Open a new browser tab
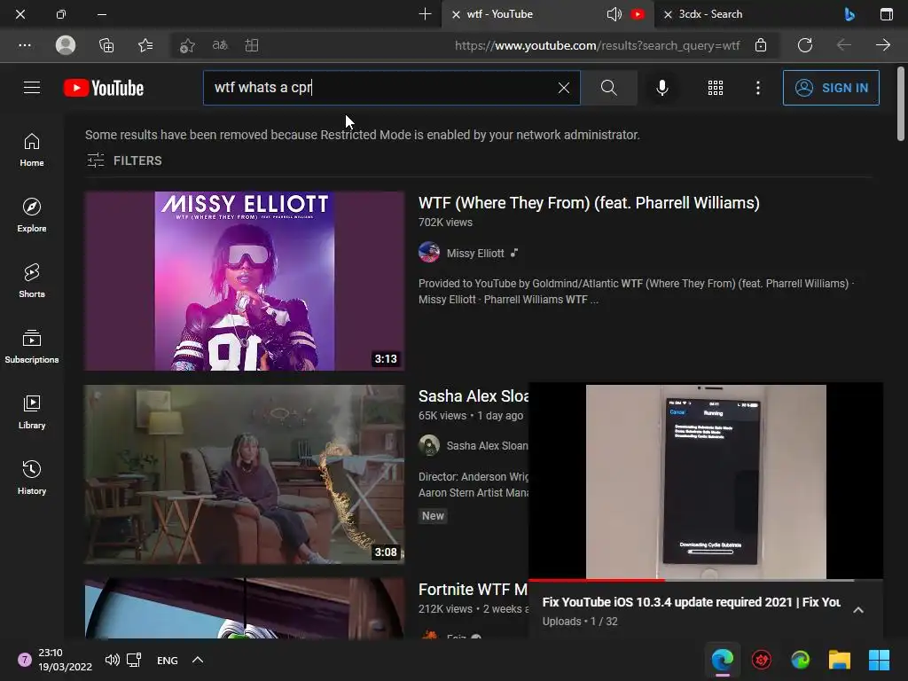This screenshot has height=681, width=908. tap(425, 14)
